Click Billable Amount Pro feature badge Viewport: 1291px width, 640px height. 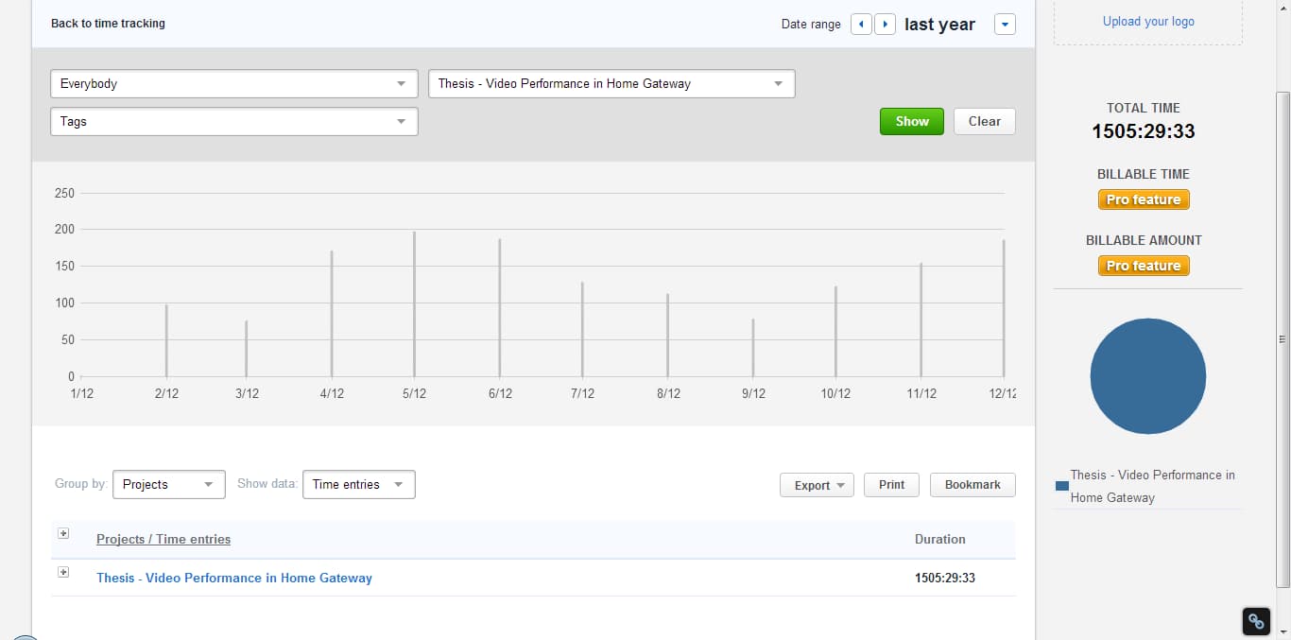1144,266
